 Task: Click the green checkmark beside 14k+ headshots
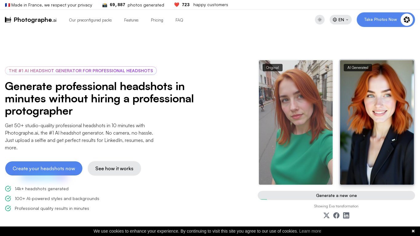[x=8, y=189]
